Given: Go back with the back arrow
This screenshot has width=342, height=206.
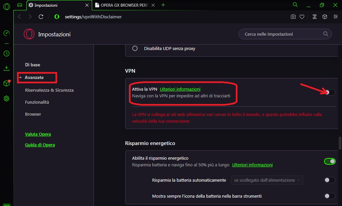Looking at the screenshot, I should [19, 17].
